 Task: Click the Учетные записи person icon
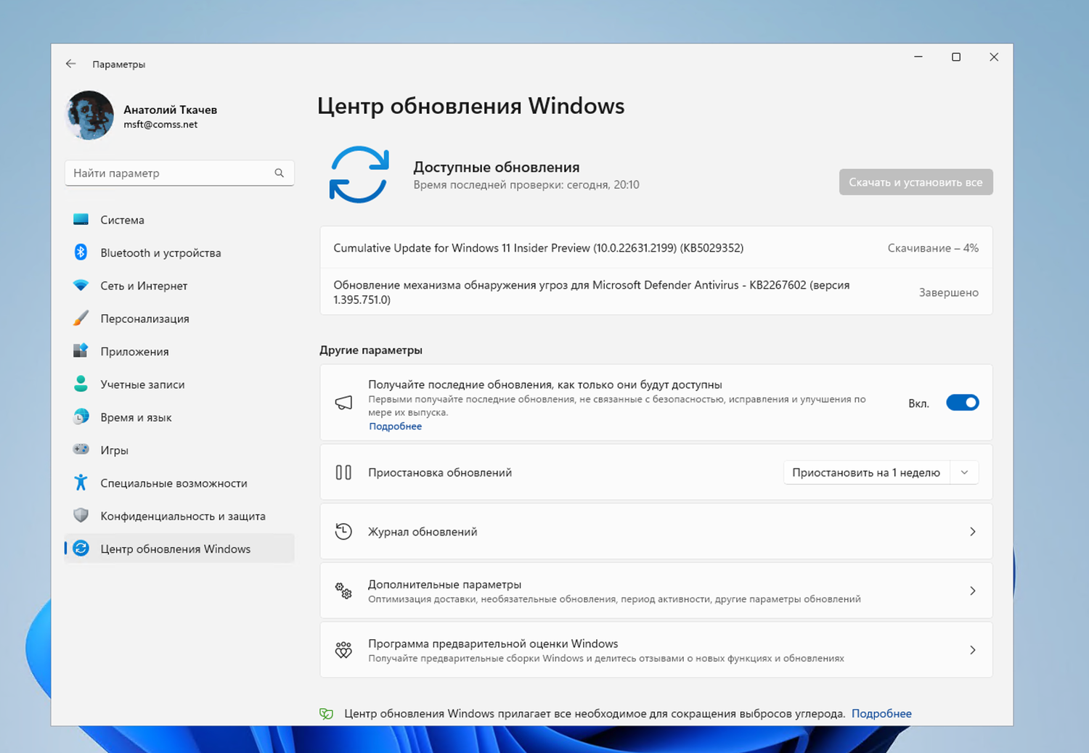click(x=81, y=384)
